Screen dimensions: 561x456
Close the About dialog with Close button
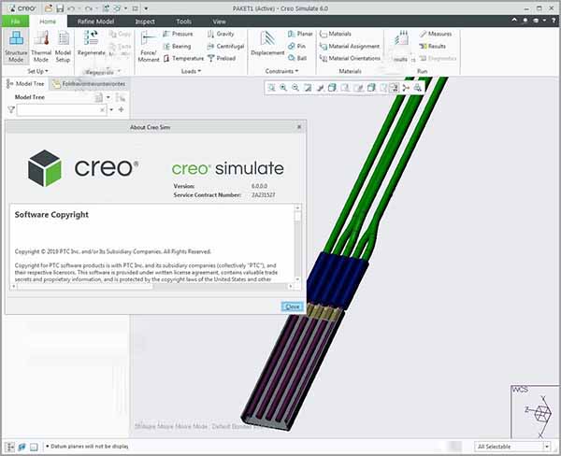[x=293, y=306]
